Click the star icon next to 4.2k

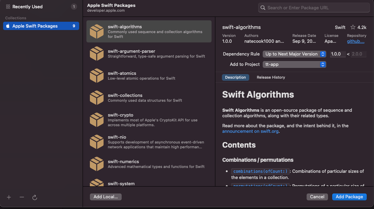(353, 27)
